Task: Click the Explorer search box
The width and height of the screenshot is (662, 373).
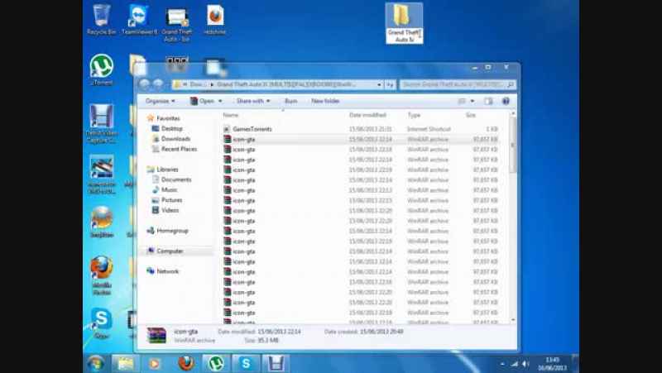Action: click(458, 85)
